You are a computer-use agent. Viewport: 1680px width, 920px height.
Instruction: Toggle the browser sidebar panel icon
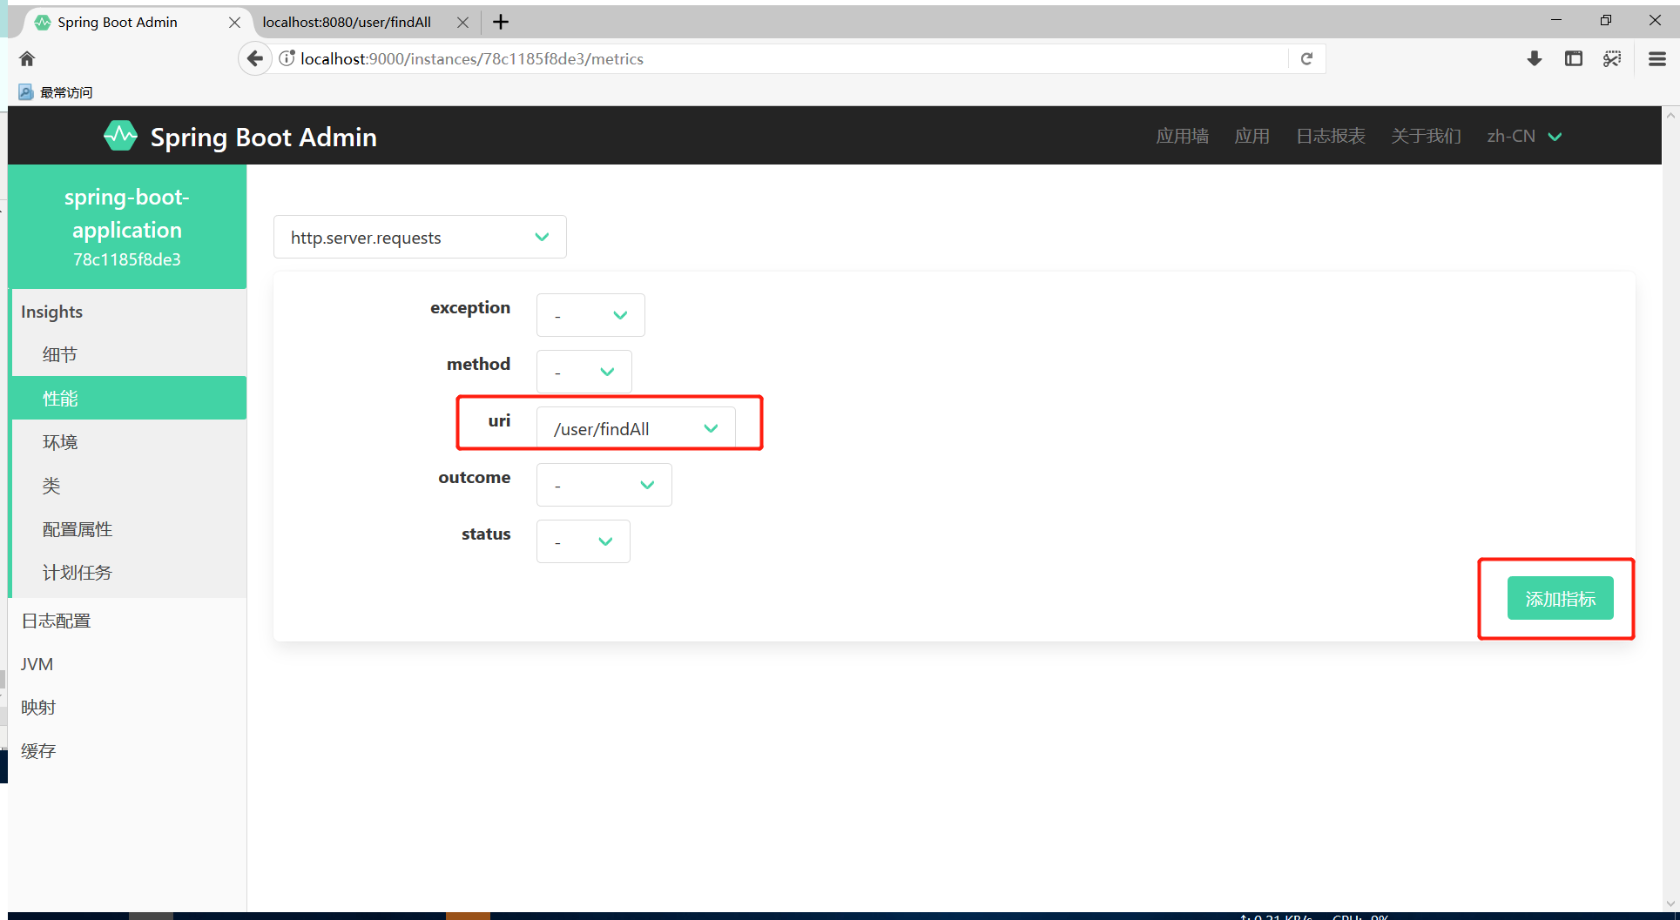[x=1574, y=59]
